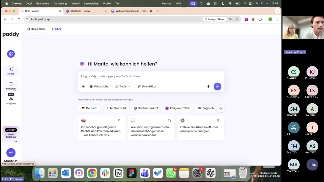
Task: Open the +198 participants overflow
Action: (312, 165)
